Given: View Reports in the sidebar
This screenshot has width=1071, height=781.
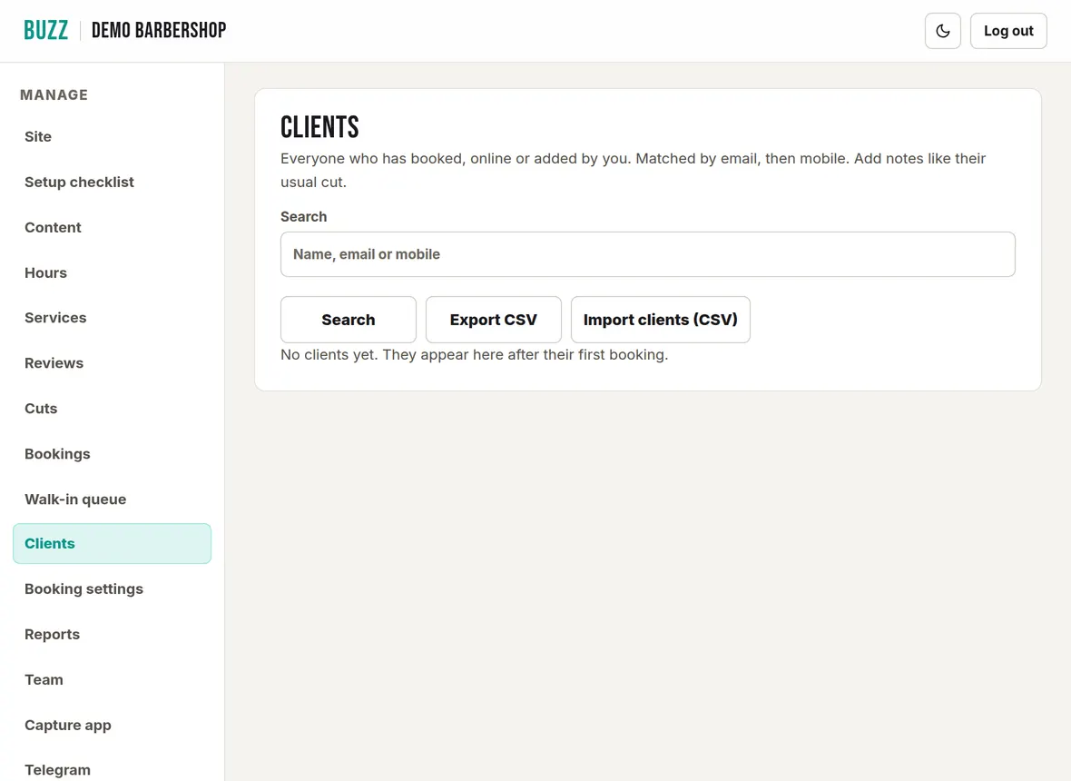Looking at the screenshot, I should (x=112, y=634).
